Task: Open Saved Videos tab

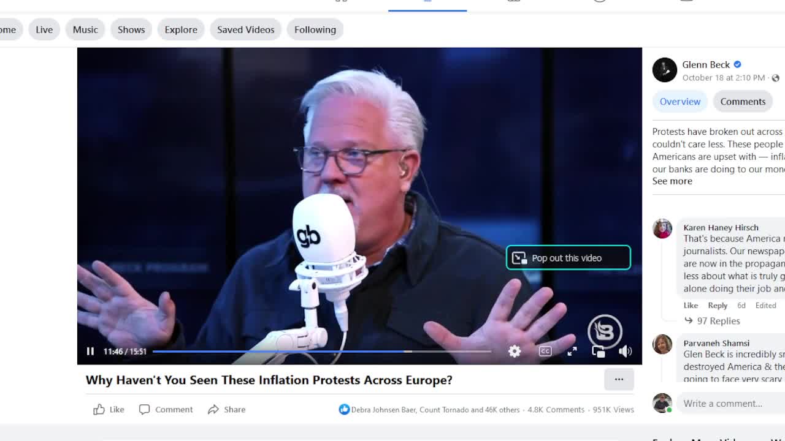Action: (245, 29)
